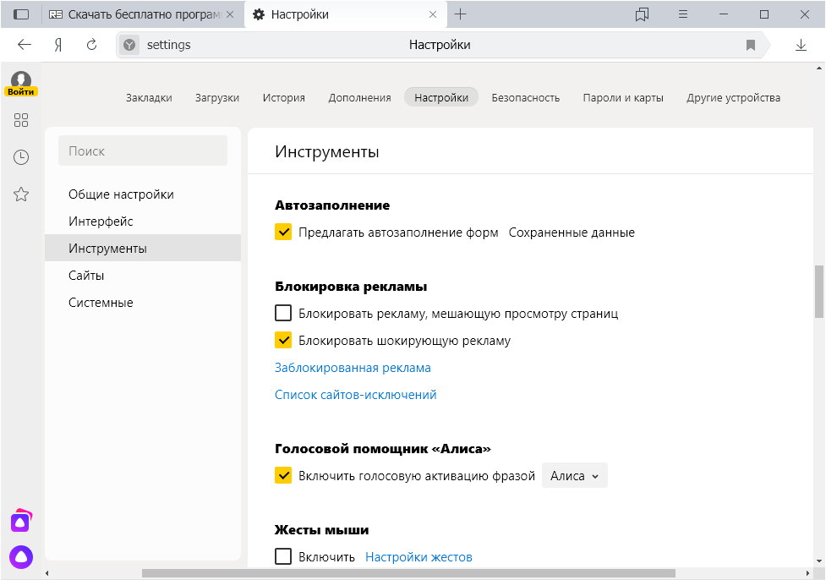This screenshot has height=580, width=826.
Task: Open Пароли и карты tab
Action: 623,97
